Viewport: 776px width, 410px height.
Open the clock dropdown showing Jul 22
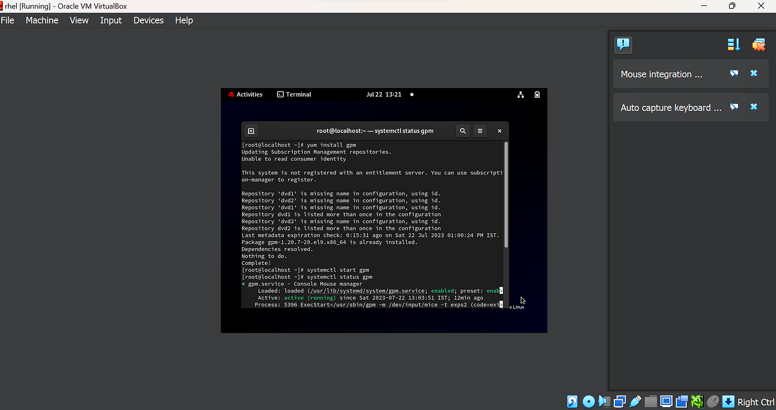tap(384, 94)
